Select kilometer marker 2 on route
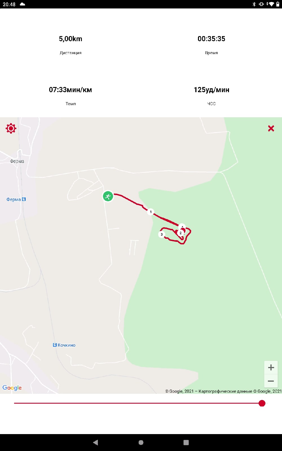The width and height of the screenshot is (282, 451). (180, 233)
